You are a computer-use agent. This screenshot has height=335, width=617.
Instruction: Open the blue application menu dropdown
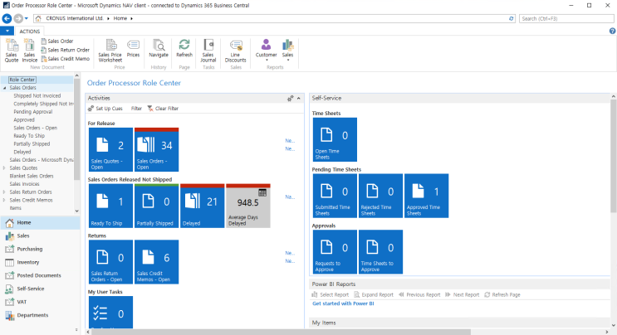coord(7,31)
